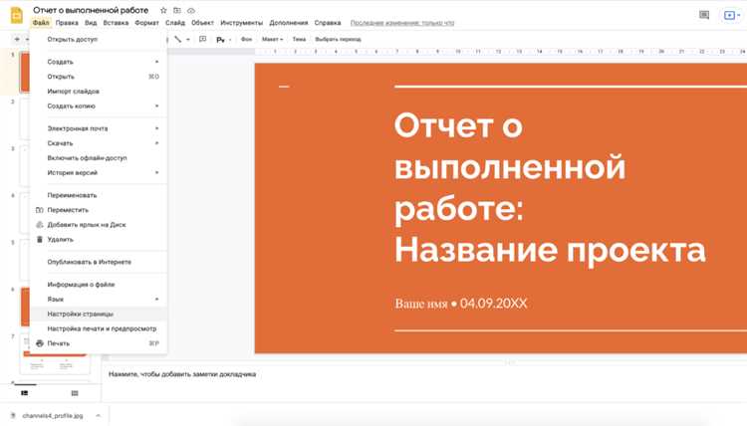Open the Вид menu
This screenshot has height=426, width=747.
pos(91,23)
